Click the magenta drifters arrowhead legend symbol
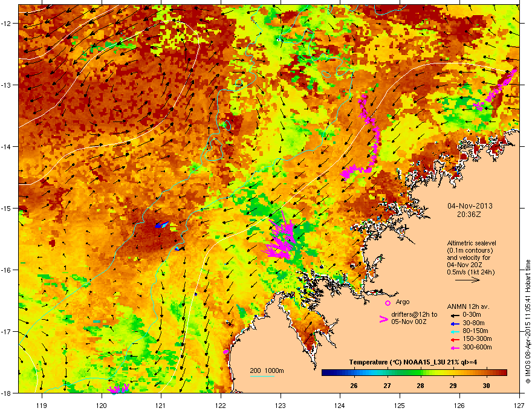Screen dimensions: 532x411 click(x=383, y=319)
